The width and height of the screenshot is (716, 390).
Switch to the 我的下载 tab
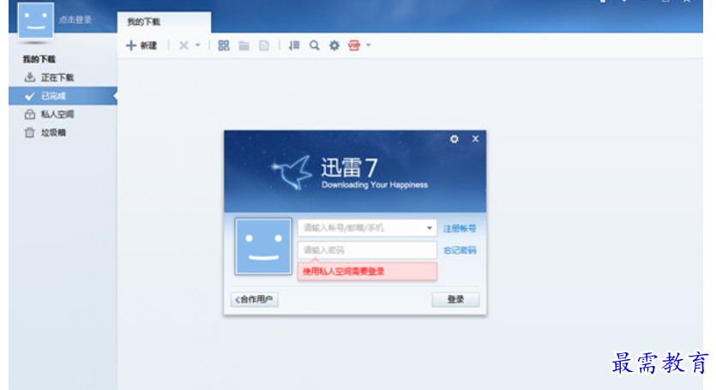click(164, 22)
